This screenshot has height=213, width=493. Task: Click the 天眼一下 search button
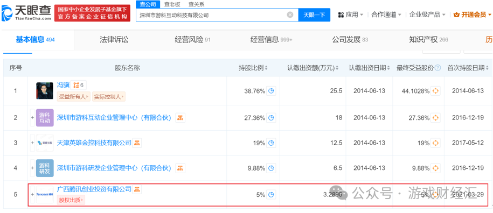pos(314,15)
